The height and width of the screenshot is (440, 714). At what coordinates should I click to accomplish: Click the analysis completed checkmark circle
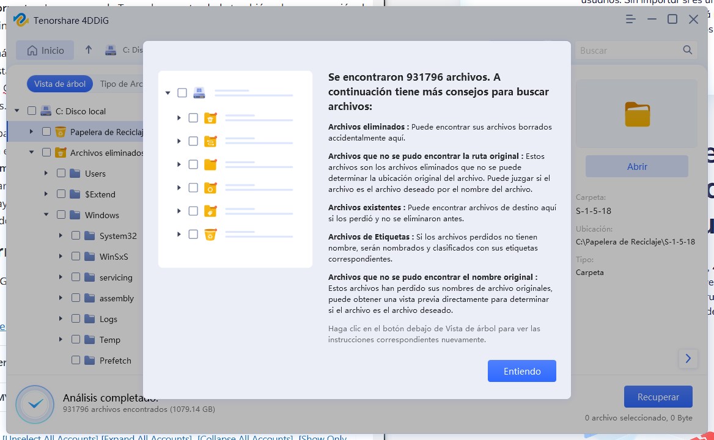[35, 404]
